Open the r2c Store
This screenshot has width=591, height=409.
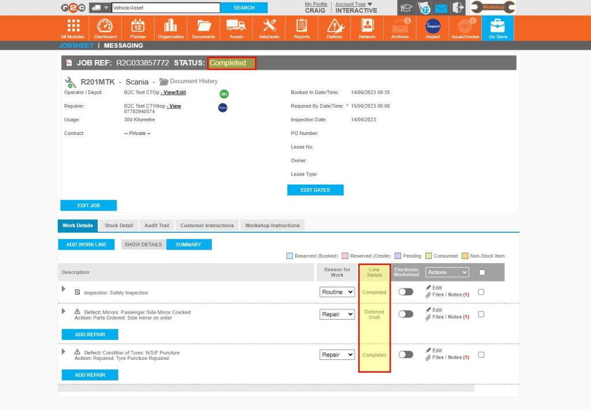(x=498, y=27)
